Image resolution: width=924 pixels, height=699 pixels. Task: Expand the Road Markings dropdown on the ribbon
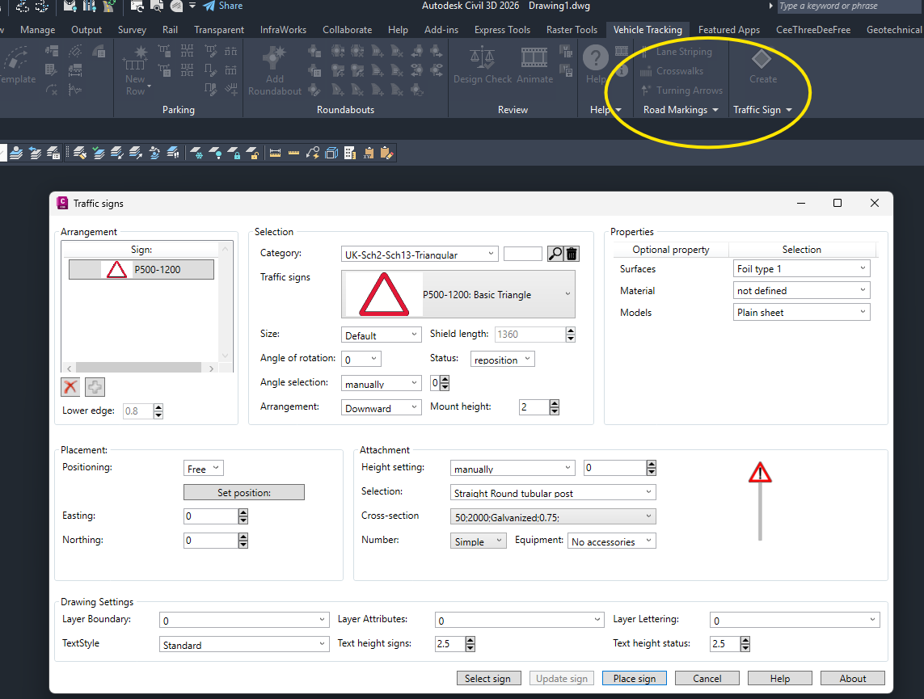pyautogui.click(x=714, y=109)
